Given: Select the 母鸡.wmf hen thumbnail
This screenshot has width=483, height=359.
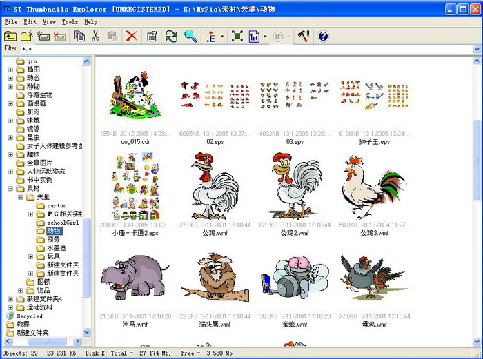Looking at the screenshot, I should click(375, 277).
